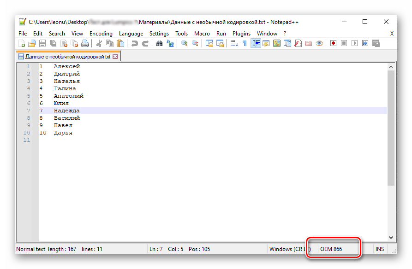Click the Find and Replace icon
The image size is (412, 269).
pos(170,44)
